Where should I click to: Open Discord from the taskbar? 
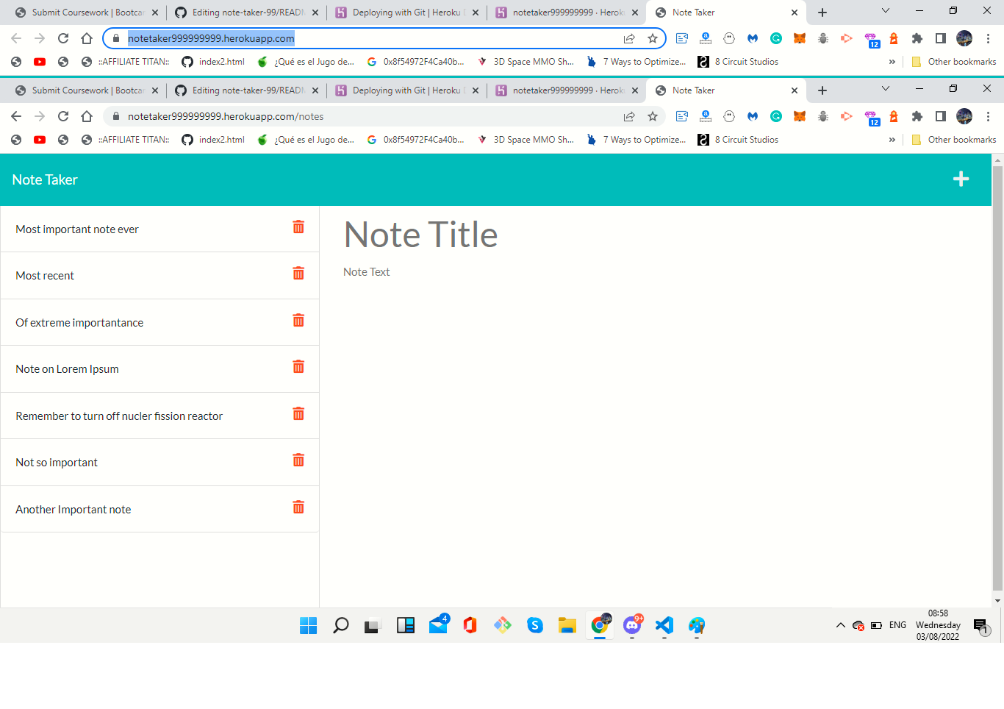pos(632,625)
